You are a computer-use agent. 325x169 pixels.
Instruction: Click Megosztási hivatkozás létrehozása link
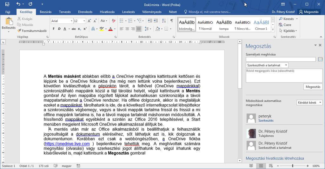point(275,159)
